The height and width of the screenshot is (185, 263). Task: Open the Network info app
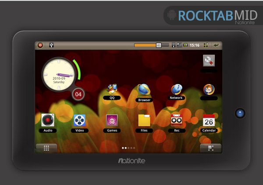click(x=176, y=90)
